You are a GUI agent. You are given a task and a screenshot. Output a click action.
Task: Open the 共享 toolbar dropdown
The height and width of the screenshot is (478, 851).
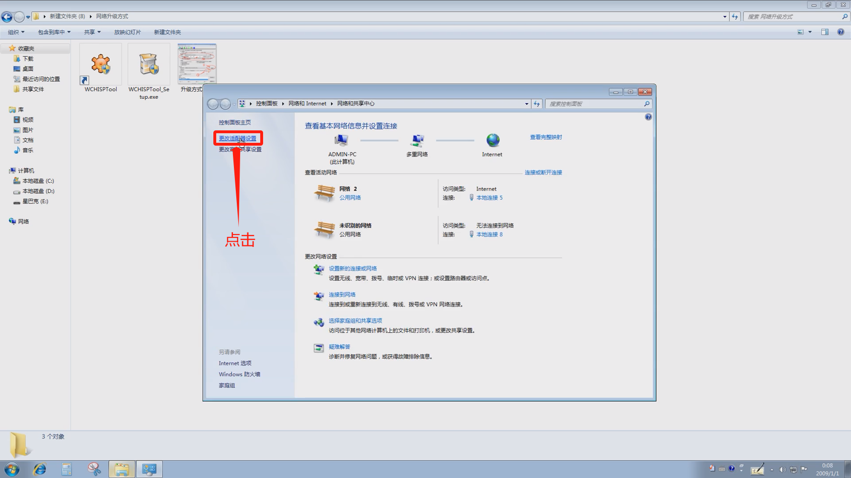point(92,32)
